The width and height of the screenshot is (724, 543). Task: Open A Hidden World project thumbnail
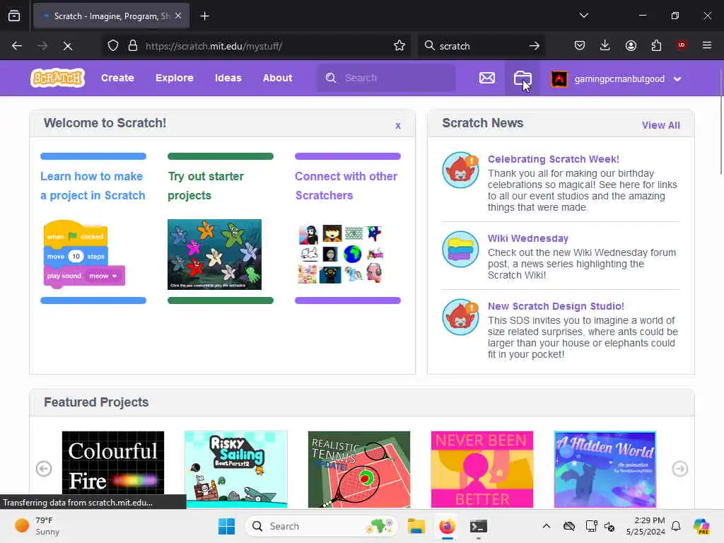pyautogui.click(x=605, y=469)
